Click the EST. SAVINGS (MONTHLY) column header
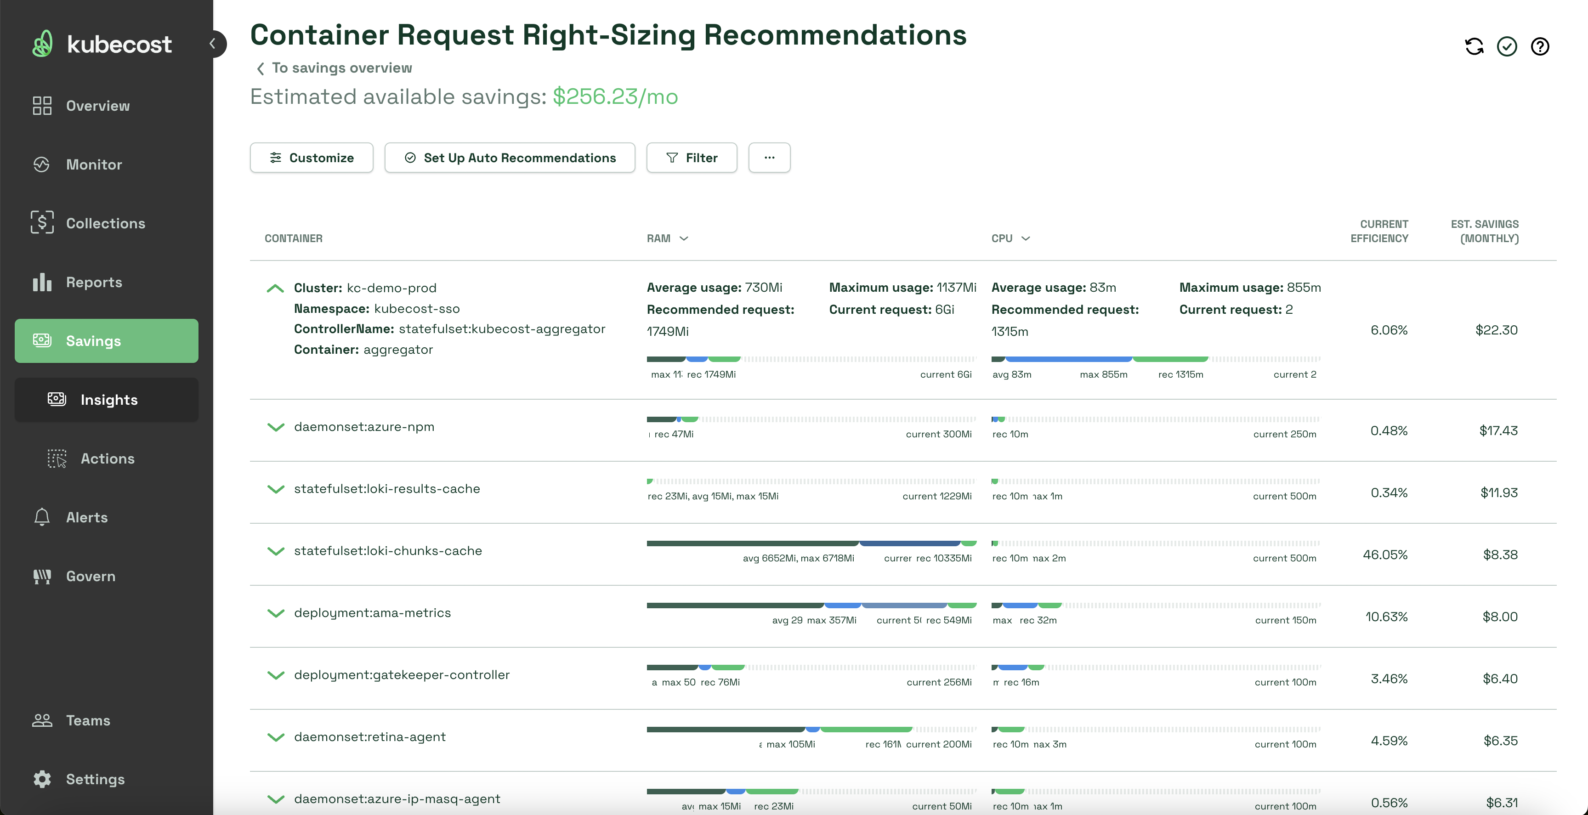 (x=1485, y=231)
